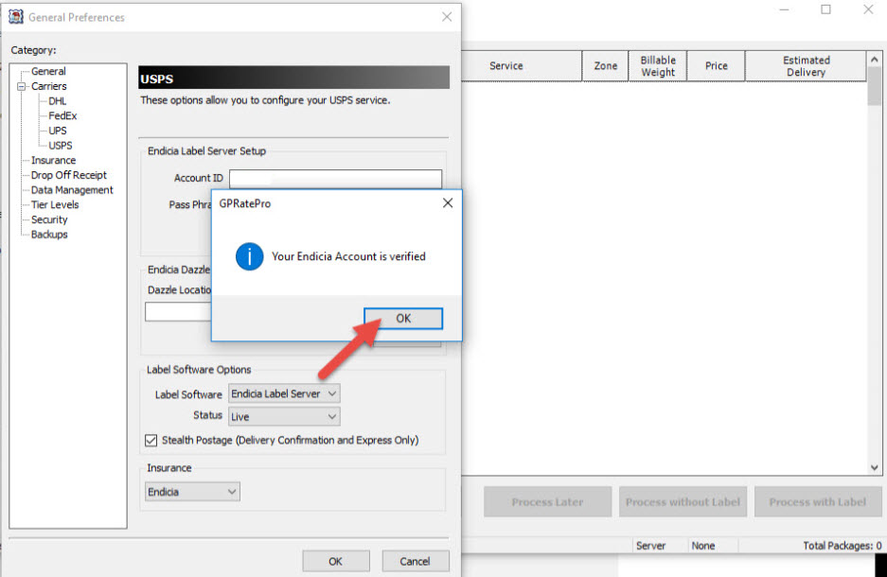Click the Endicia Label Server Setup label
887x577 pixels.
point(206,151)
